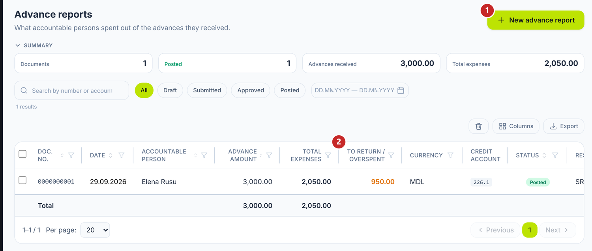The width and height of the screenshot is (592, 251).
Task: Tick the select-all checkbox in header
Action: pos(22,154)
